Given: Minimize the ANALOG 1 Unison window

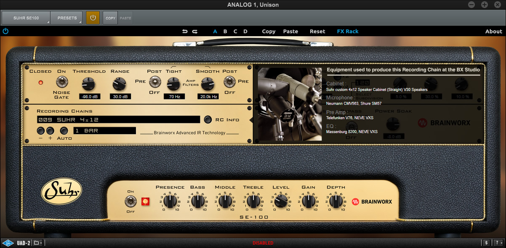Looking at the screenshot, I should click(x=471, y=5).
